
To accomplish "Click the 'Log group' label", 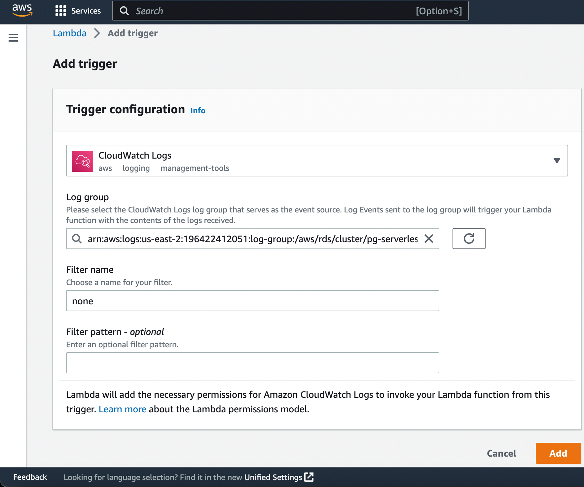I will click(x=87, y=197).
